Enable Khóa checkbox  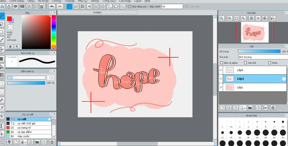pyautogui.click(x=270, y=63)
